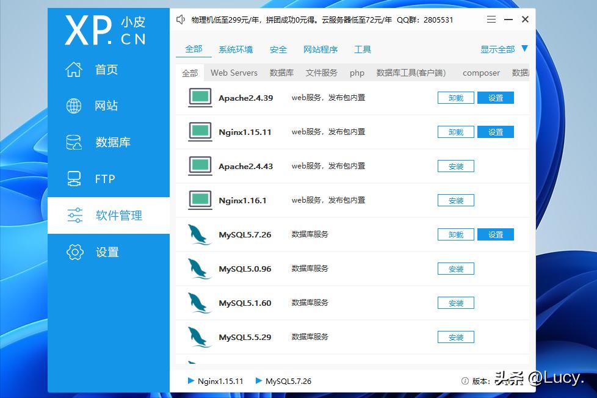Filter by 数据库 sub-tab
Viewport: 597px width, 398px height.
(x=282, y=73)
